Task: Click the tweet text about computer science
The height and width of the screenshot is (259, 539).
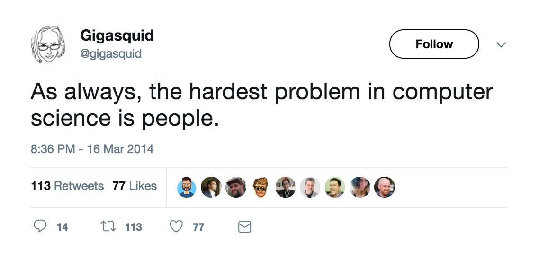Action: tap(261, 105)
